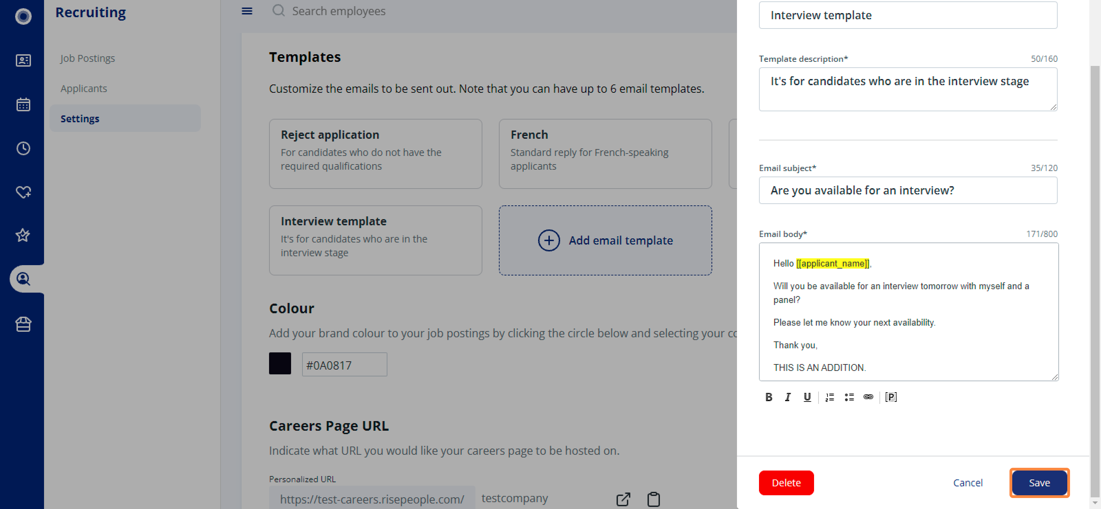Click the plus icon to add template

549,241
